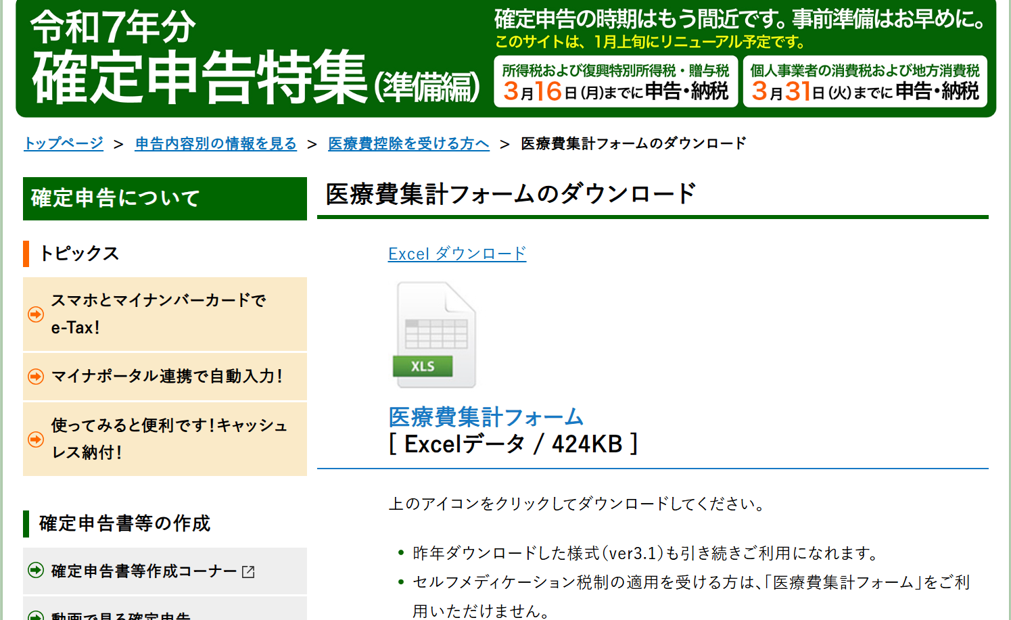The image size is (1011, 620).
Task: Click the Excel ダウンロード link
Action: (x=457, y=254)
